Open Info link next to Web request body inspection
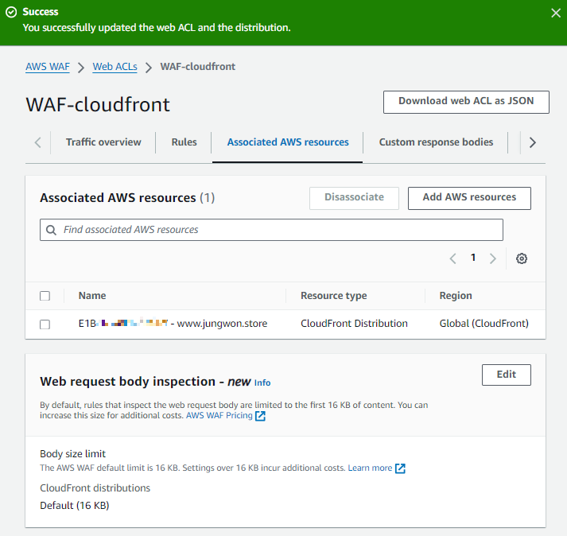The image size is (567, 536). click(x=262, y=383)
